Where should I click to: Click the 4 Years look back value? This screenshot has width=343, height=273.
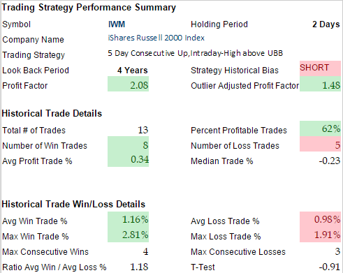(133, 71)
